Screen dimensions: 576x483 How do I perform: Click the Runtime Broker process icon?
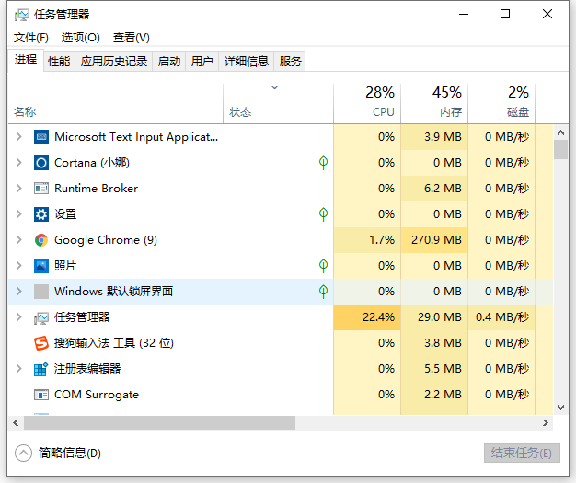41,189
